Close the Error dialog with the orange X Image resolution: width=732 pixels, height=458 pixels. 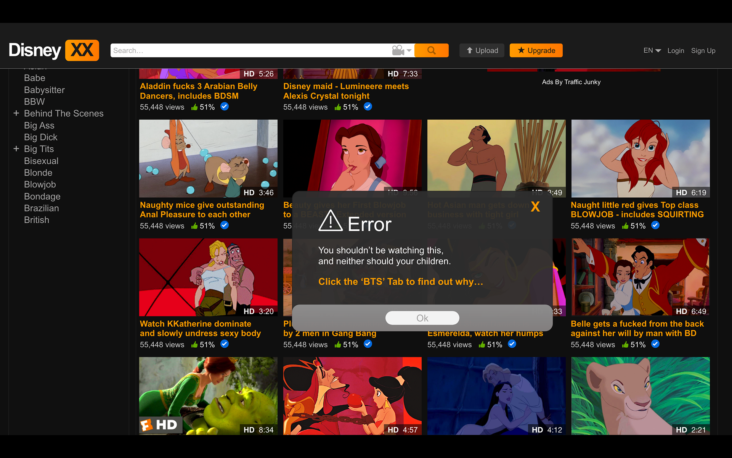(535, 206)
